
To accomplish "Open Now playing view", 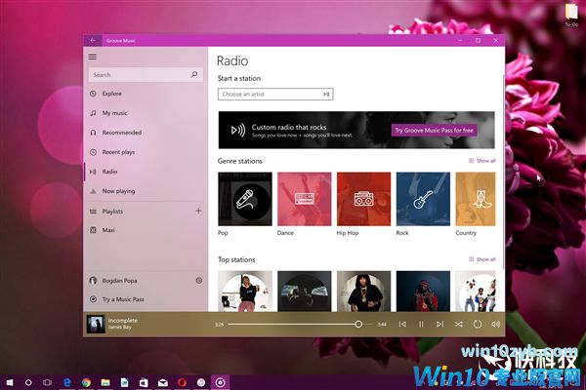I will [146, 191].
